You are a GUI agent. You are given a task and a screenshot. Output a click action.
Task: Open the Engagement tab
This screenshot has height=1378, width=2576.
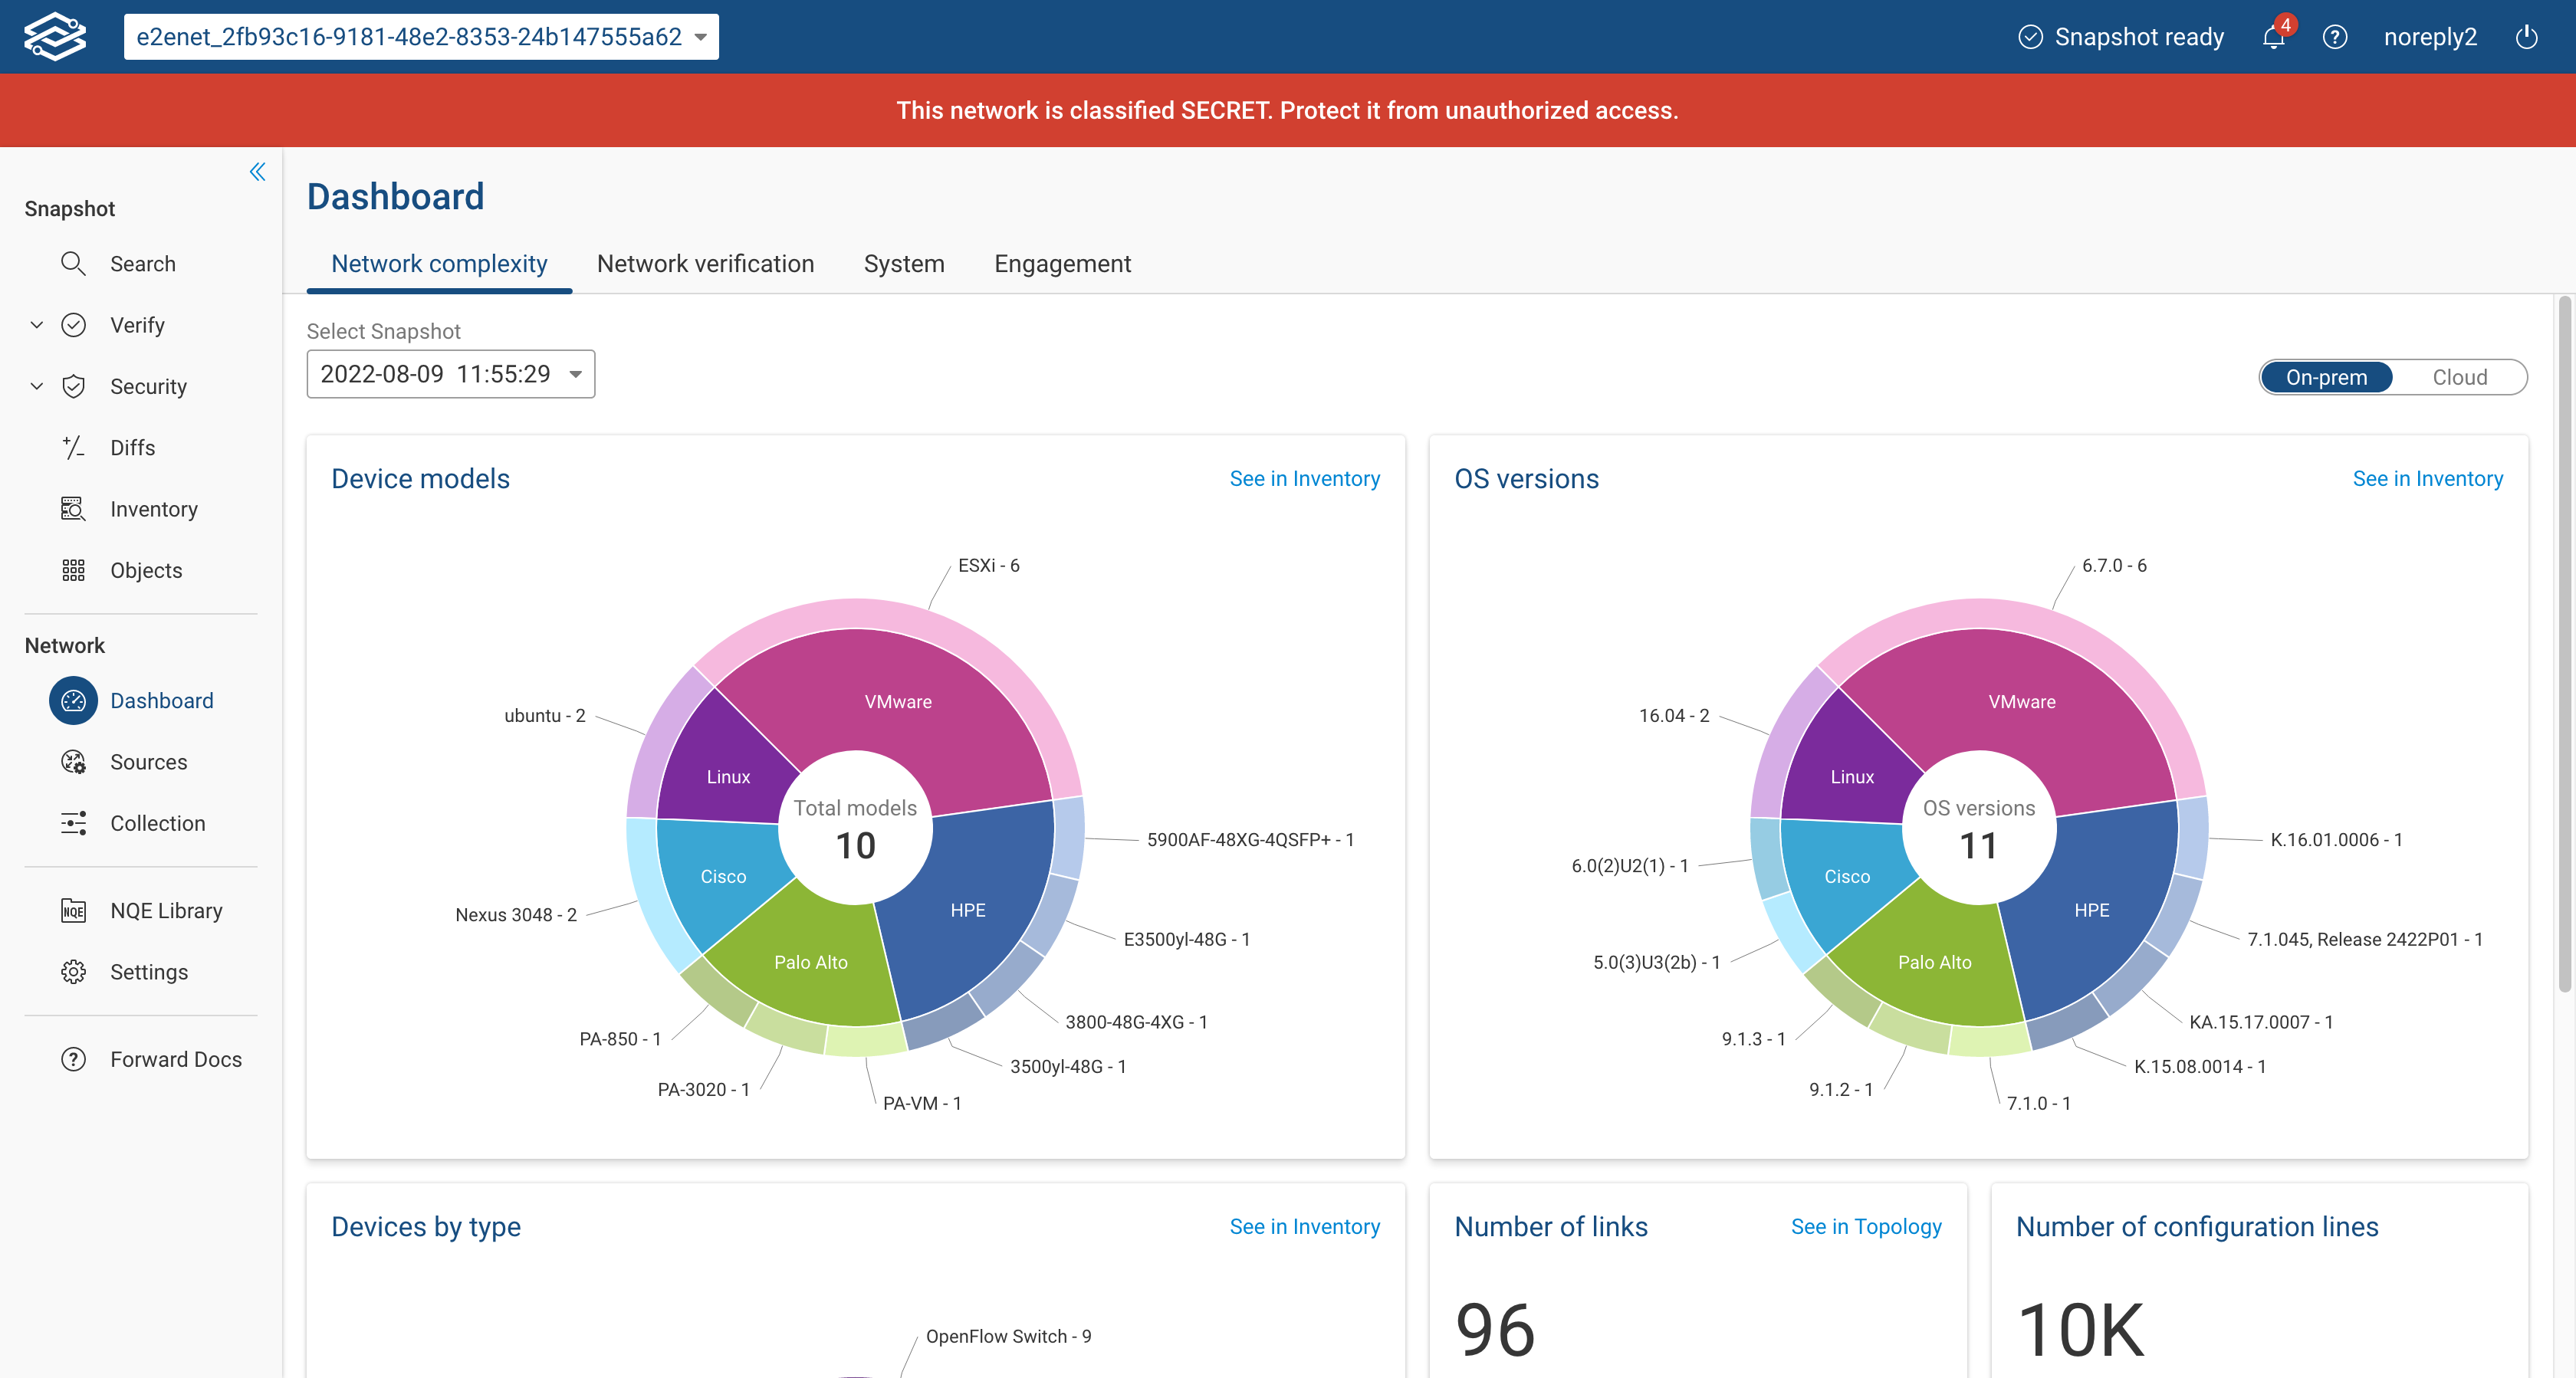(1062, 264)
